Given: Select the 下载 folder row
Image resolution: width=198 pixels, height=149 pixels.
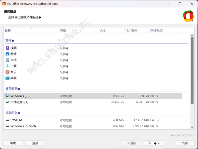Looking at the screenshot, I should coord(93,66).
